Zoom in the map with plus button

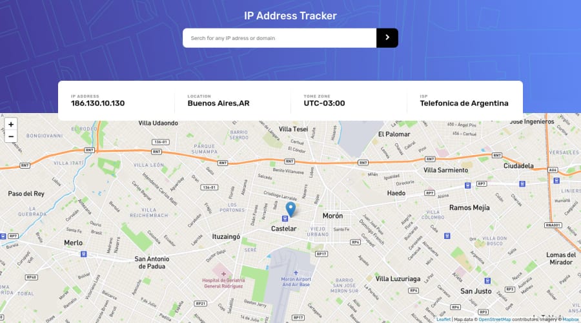point(11,124)
